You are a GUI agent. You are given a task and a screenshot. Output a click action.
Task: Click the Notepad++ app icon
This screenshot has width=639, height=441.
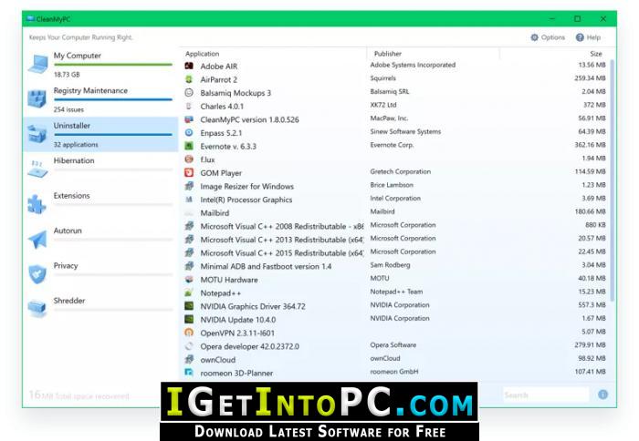(x=189, y=292)
